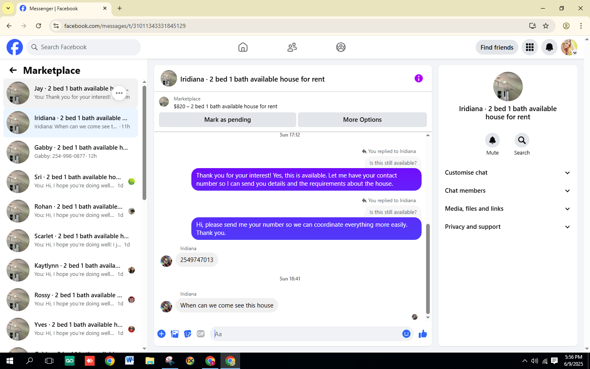Open the Facebook home logo
Image resolution: width=590 pixels, height=369 pixels.
pos(15,47)
